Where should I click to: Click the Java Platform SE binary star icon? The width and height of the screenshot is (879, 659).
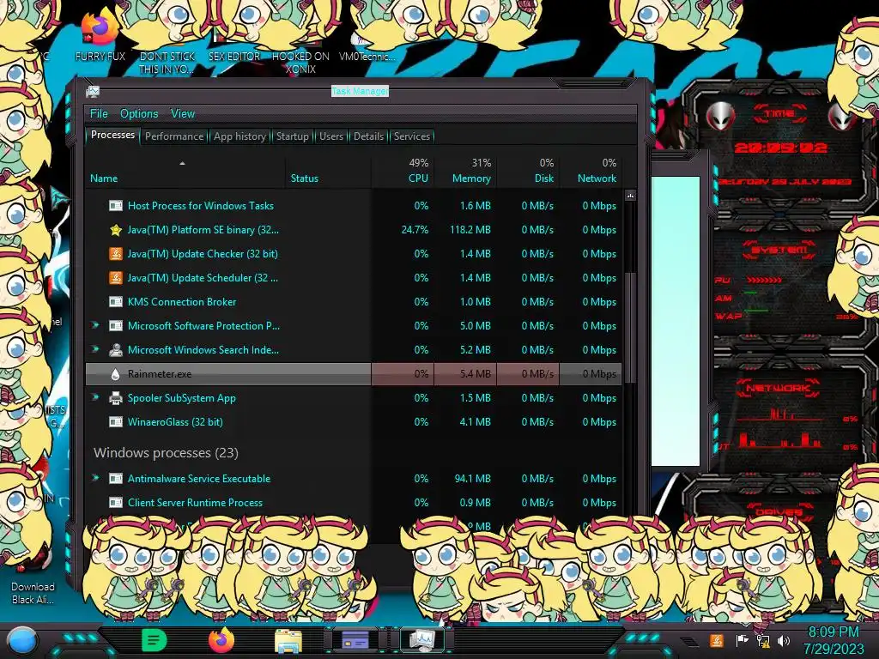click(x=116, y=230)
